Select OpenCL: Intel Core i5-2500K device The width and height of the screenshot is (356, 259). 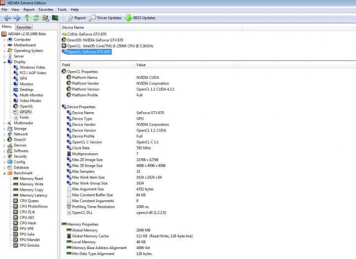pyautogui.click(x=110, y=46)
